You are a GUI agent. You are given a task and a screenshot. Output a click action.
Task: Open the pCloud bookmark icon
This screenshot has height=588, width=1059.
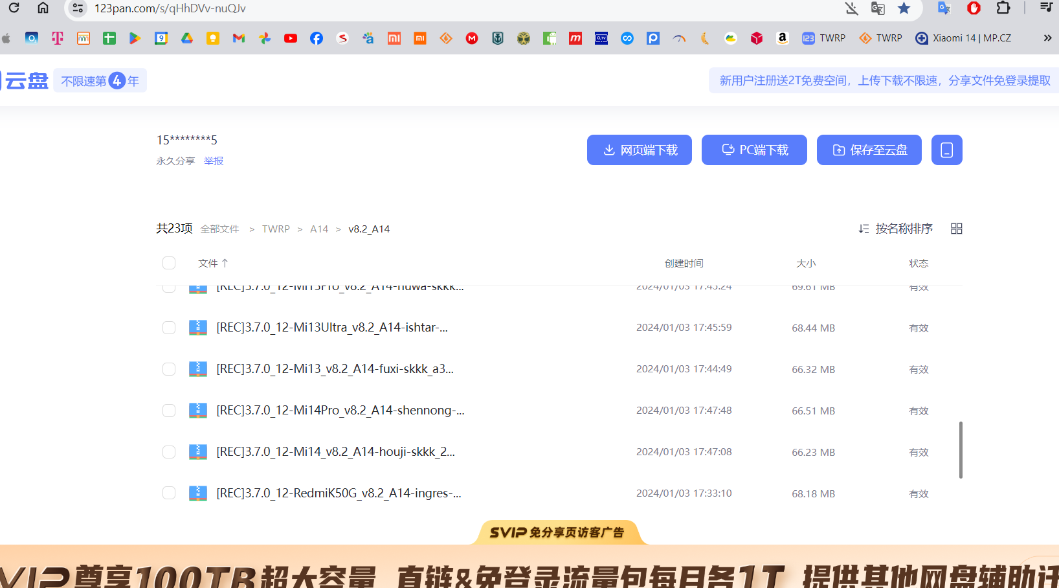(653, 38)
